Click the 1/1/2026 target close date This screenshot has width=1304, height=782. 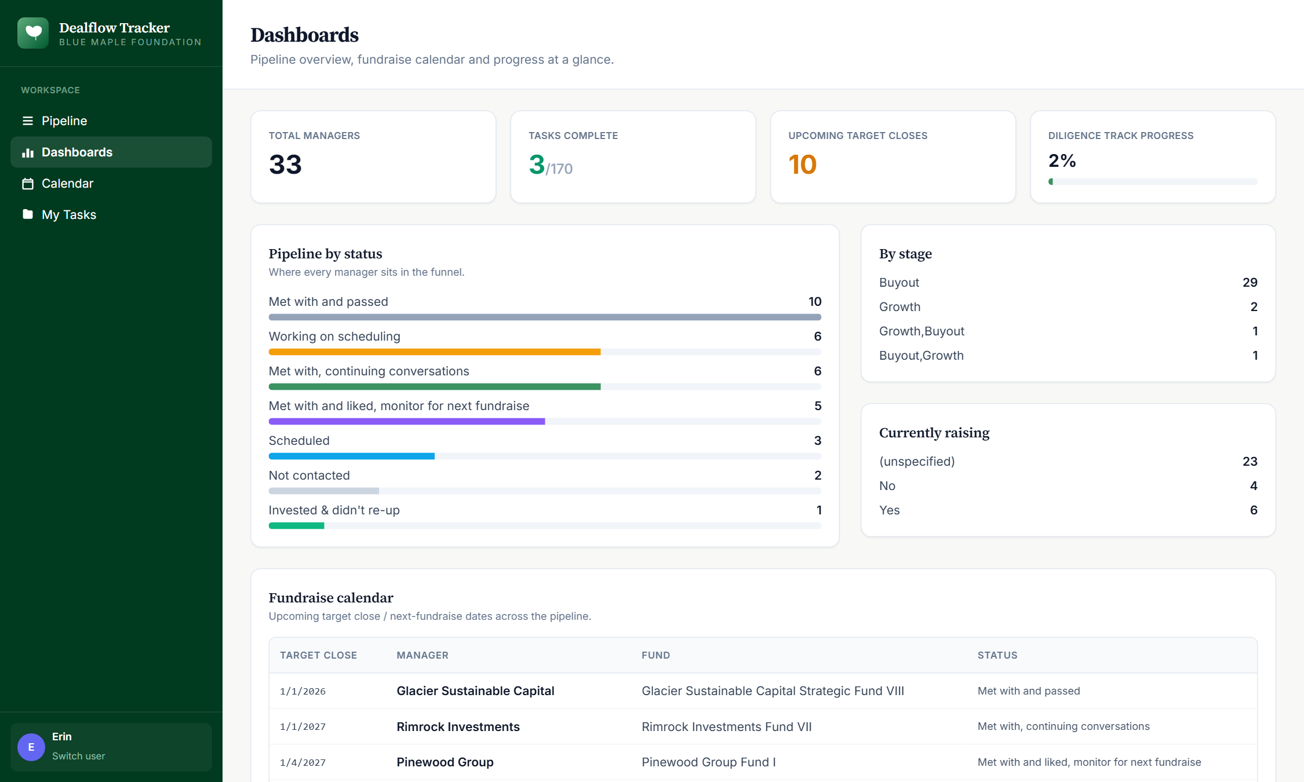coord(303,691)
